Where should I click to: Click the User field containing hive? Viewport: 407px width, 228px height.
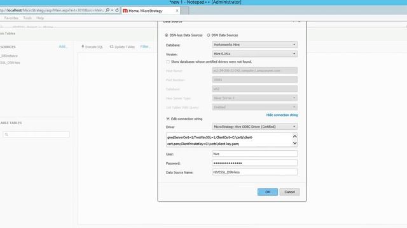click(254, 153)
